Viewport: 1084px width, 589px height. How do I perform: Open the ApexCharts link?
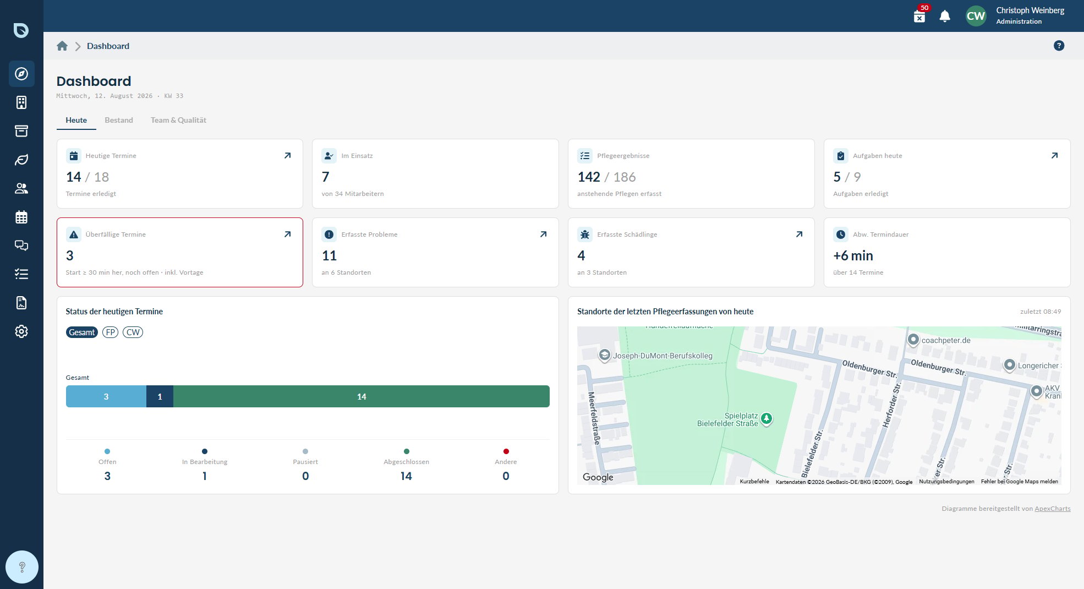1053,509
